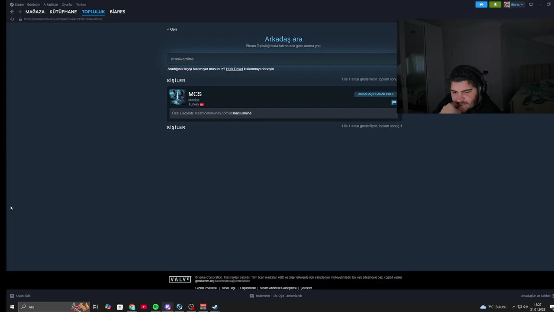Open the MCS profile name link
The image size is (554, 312).
click(195, 94)
